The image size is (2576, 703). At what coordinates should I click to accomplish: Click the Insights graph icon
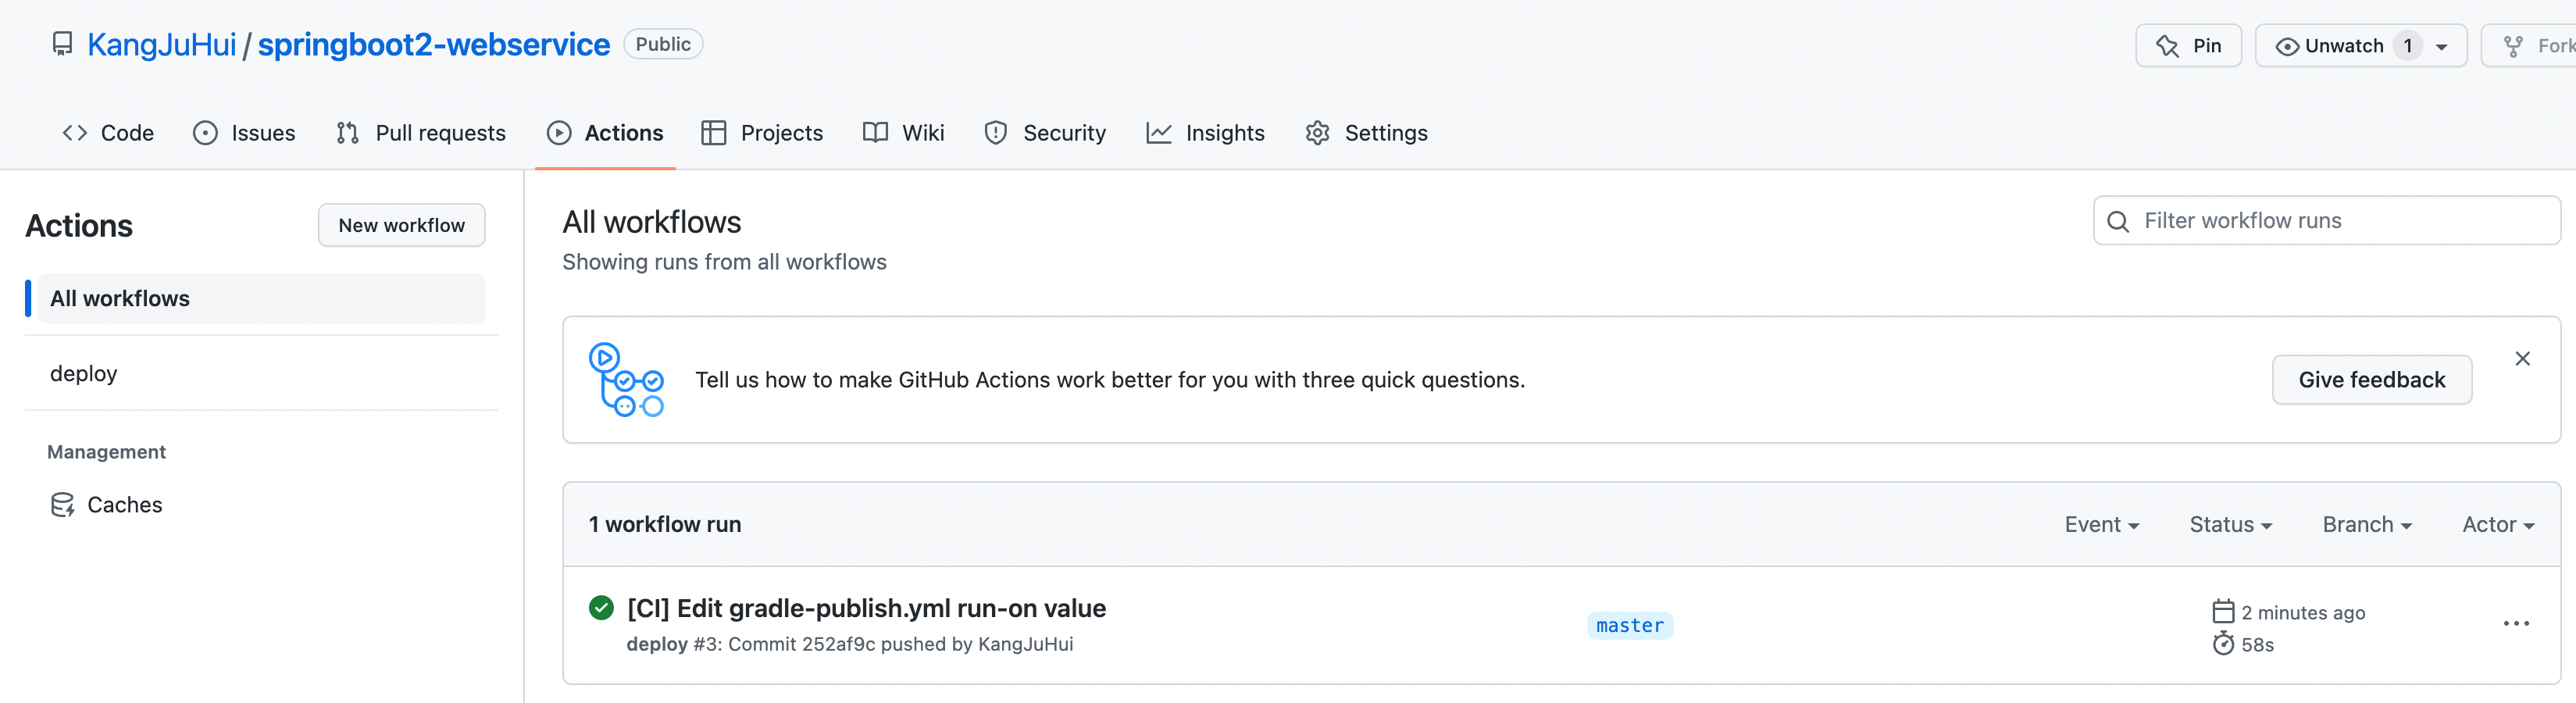tap(1158, 133)
